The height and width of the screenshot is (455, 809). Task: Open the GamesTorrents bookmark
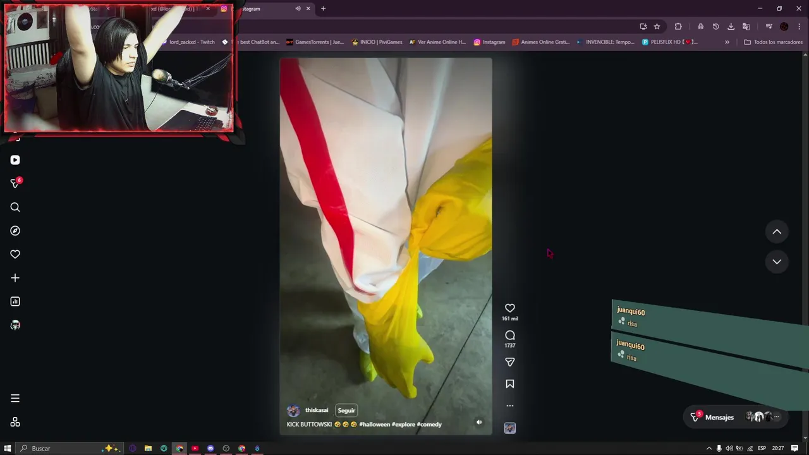click(x=315, y=42)
